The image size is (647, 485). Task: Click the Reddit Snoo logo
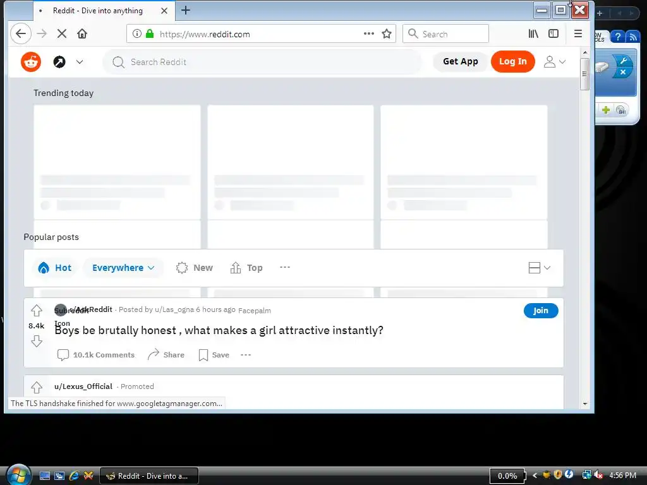tap(31, 62)
